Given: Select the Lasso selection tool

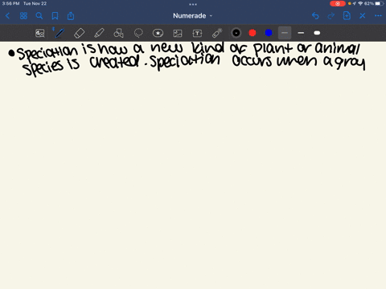Looking at the screenshot, I should tap(138, 33).
